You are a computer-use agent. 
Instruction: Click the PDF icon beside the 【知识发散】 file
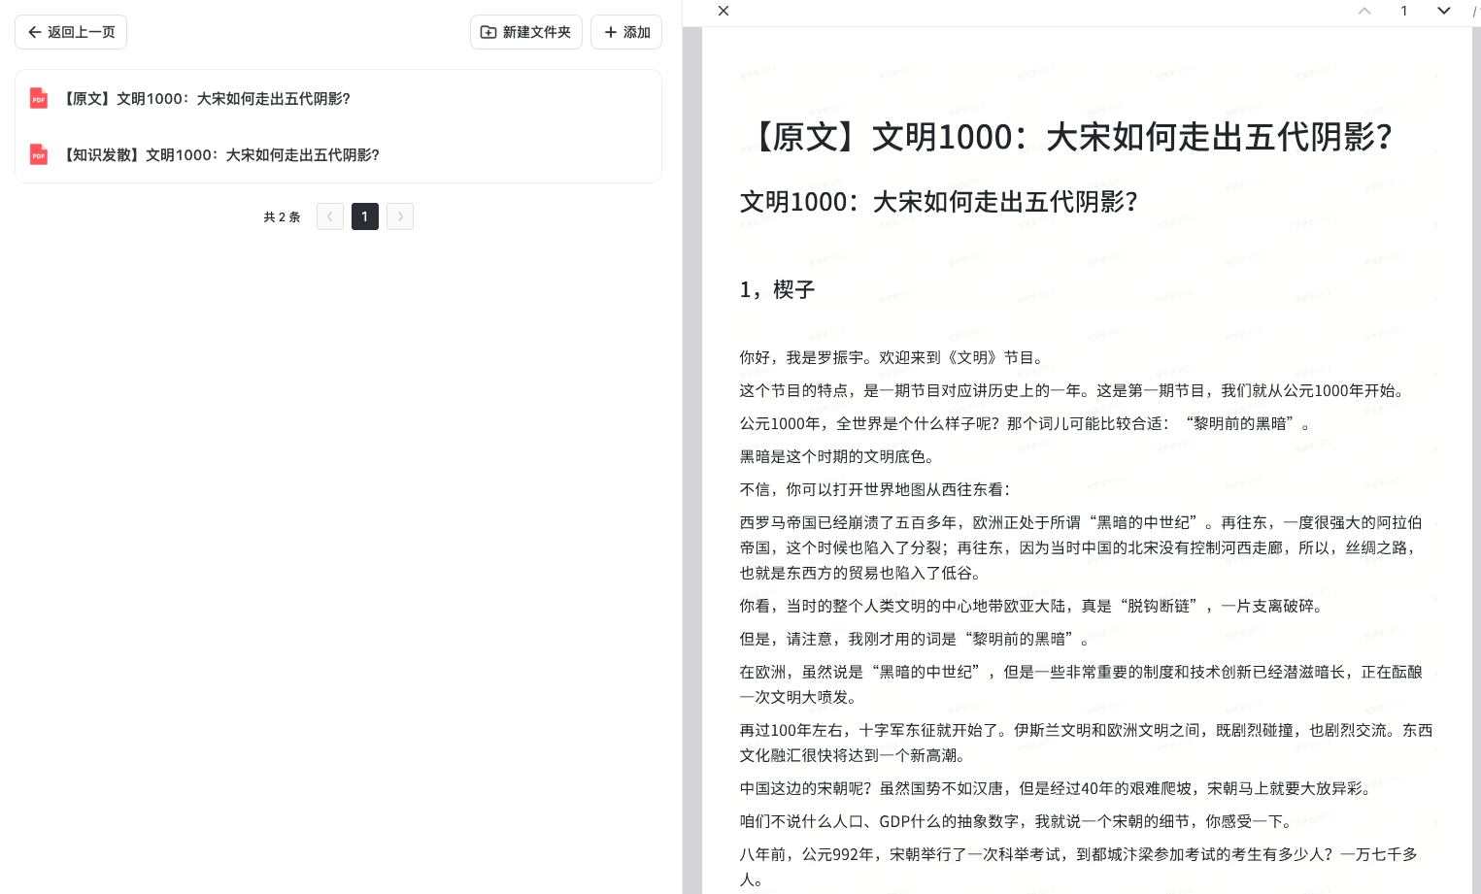click(39, 154)
